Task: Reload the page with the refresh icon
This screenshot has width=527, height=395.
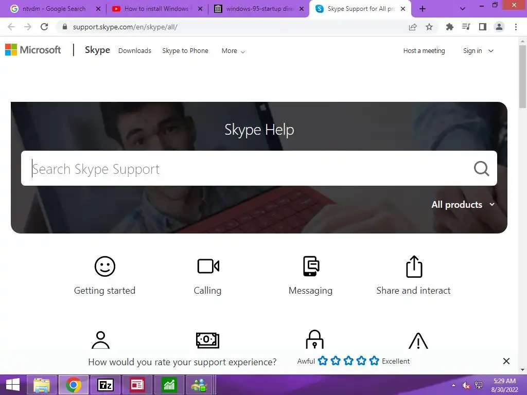Action: pos(44,27)
